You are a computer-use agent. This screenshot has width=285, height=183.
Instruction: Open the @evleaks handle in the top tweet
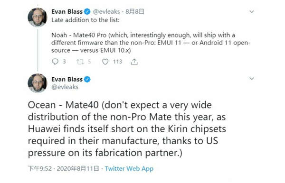106,12
